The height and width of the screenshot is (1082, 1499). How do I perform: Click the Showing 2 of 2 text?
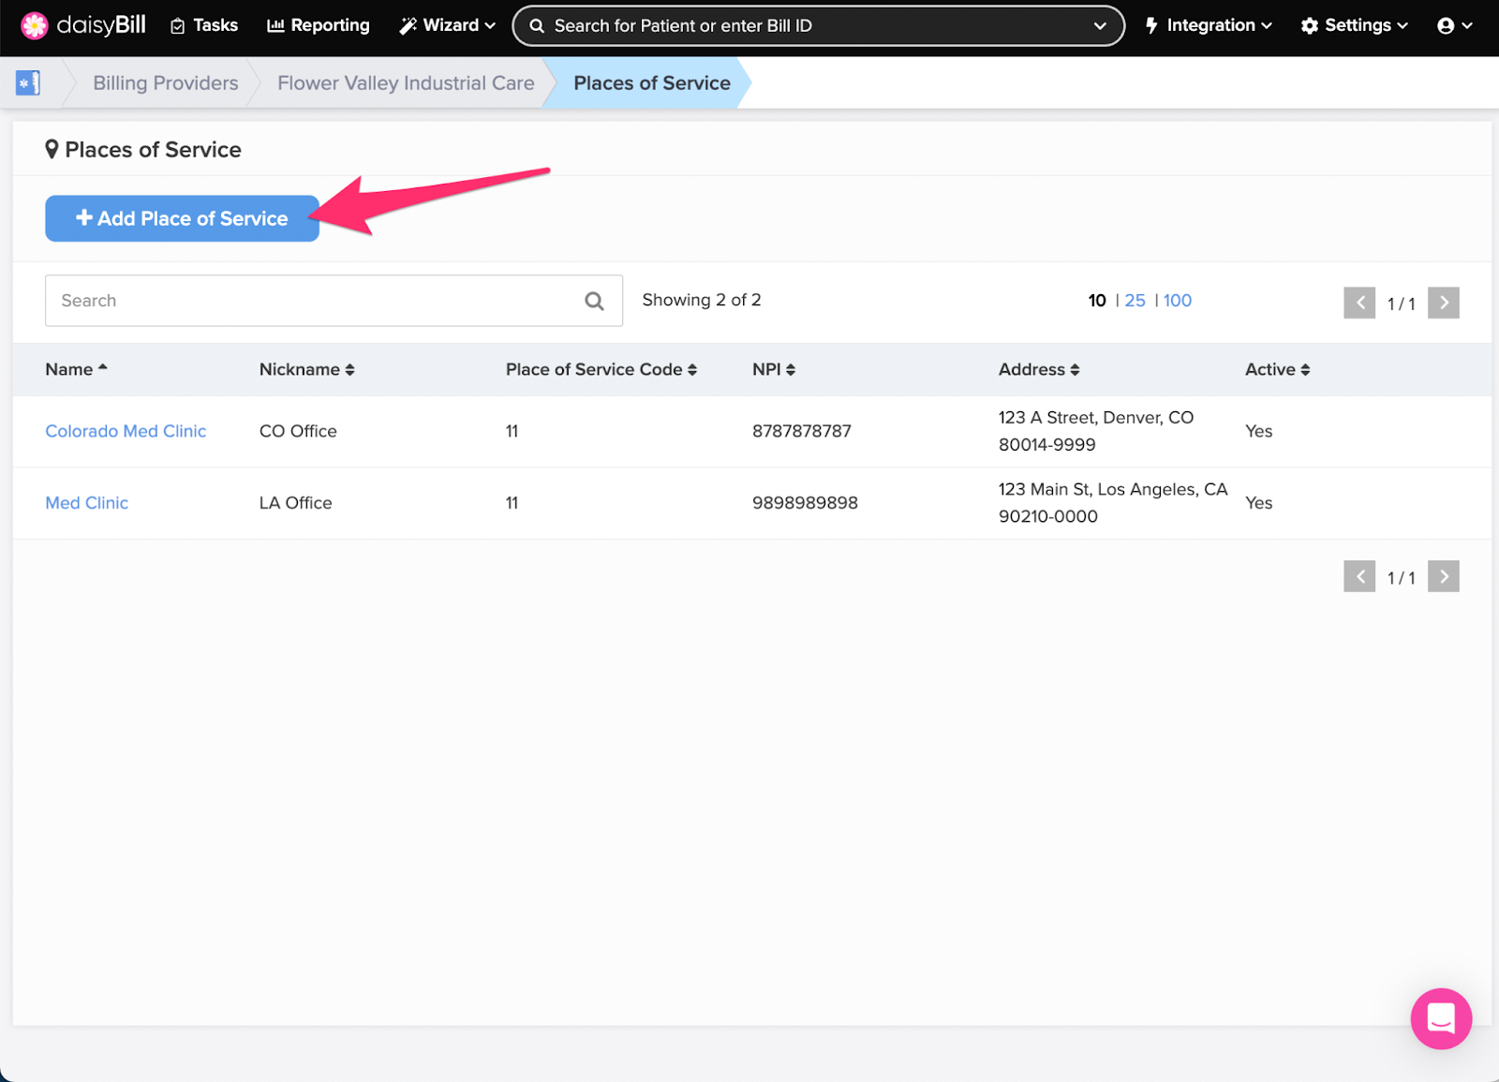coord(702,300)
